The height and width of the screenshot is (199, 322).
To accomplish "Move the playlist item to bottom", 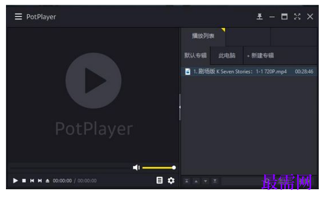I will [215, 181].
